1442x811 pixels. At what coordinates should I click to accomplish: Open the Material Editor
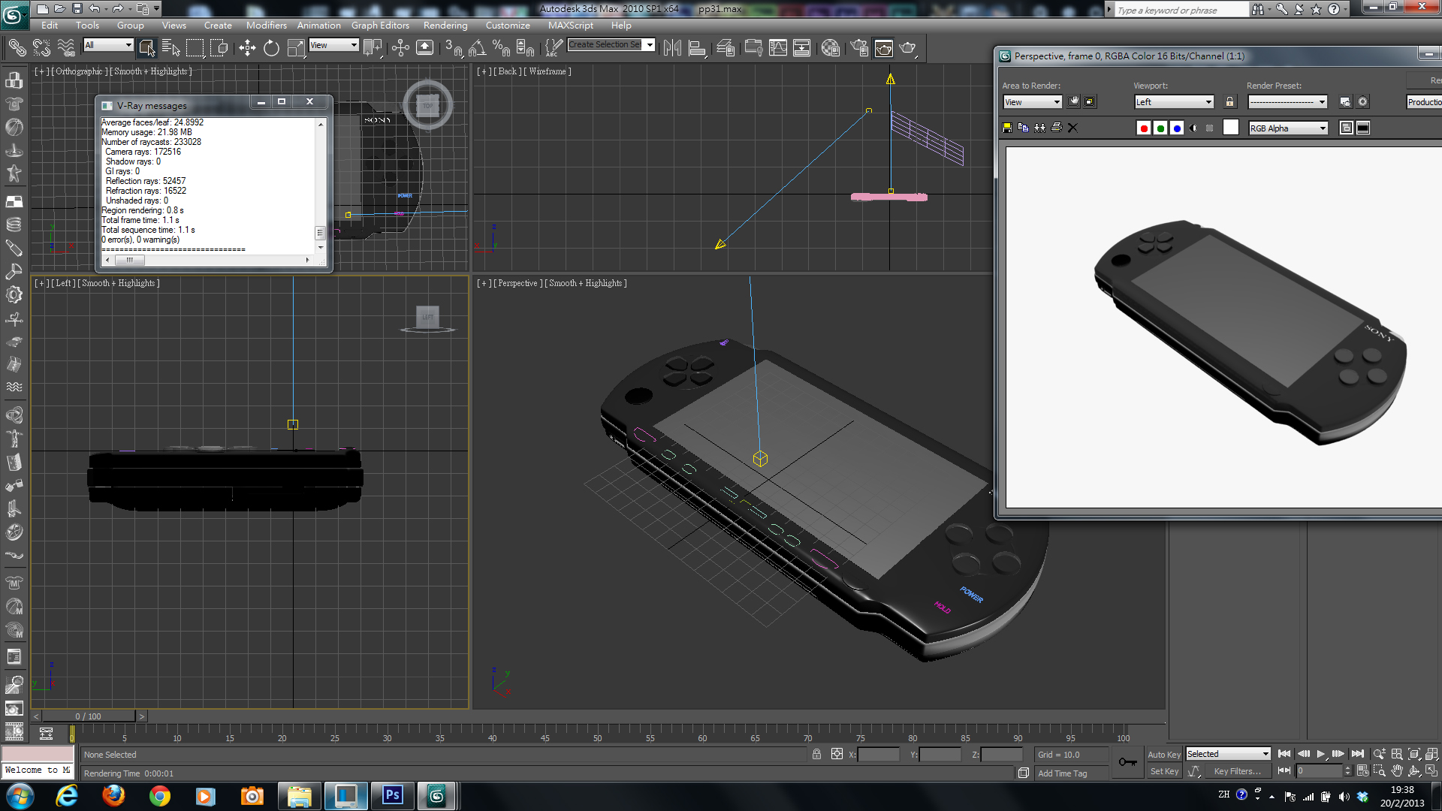830,48
